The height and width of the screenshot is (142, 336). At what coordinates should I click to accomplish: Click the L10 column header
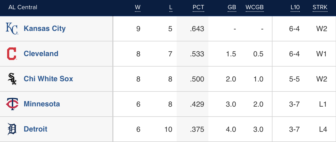coord(295,7)
